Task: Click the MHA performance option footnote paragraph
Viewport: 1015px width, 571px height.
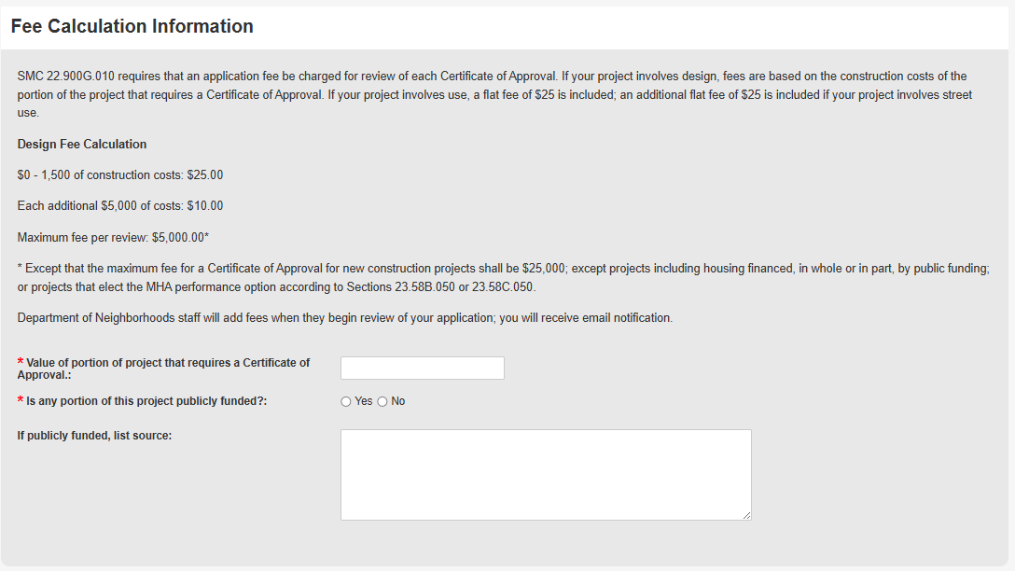Action: [x=502, y=277]
